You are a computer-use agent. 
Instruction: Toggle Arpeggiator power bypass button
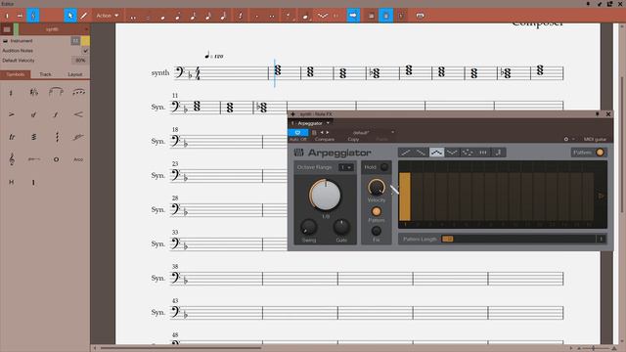pos(297,133)
